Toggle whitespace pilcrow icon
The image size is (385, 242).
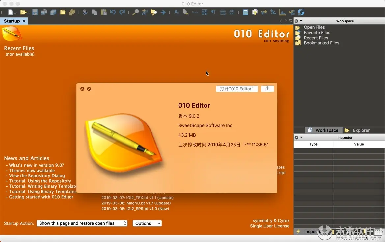point(214,12)
